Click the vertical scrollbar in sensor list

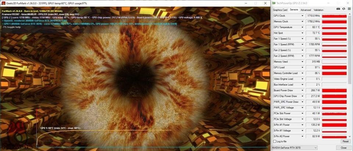point(349,49)
